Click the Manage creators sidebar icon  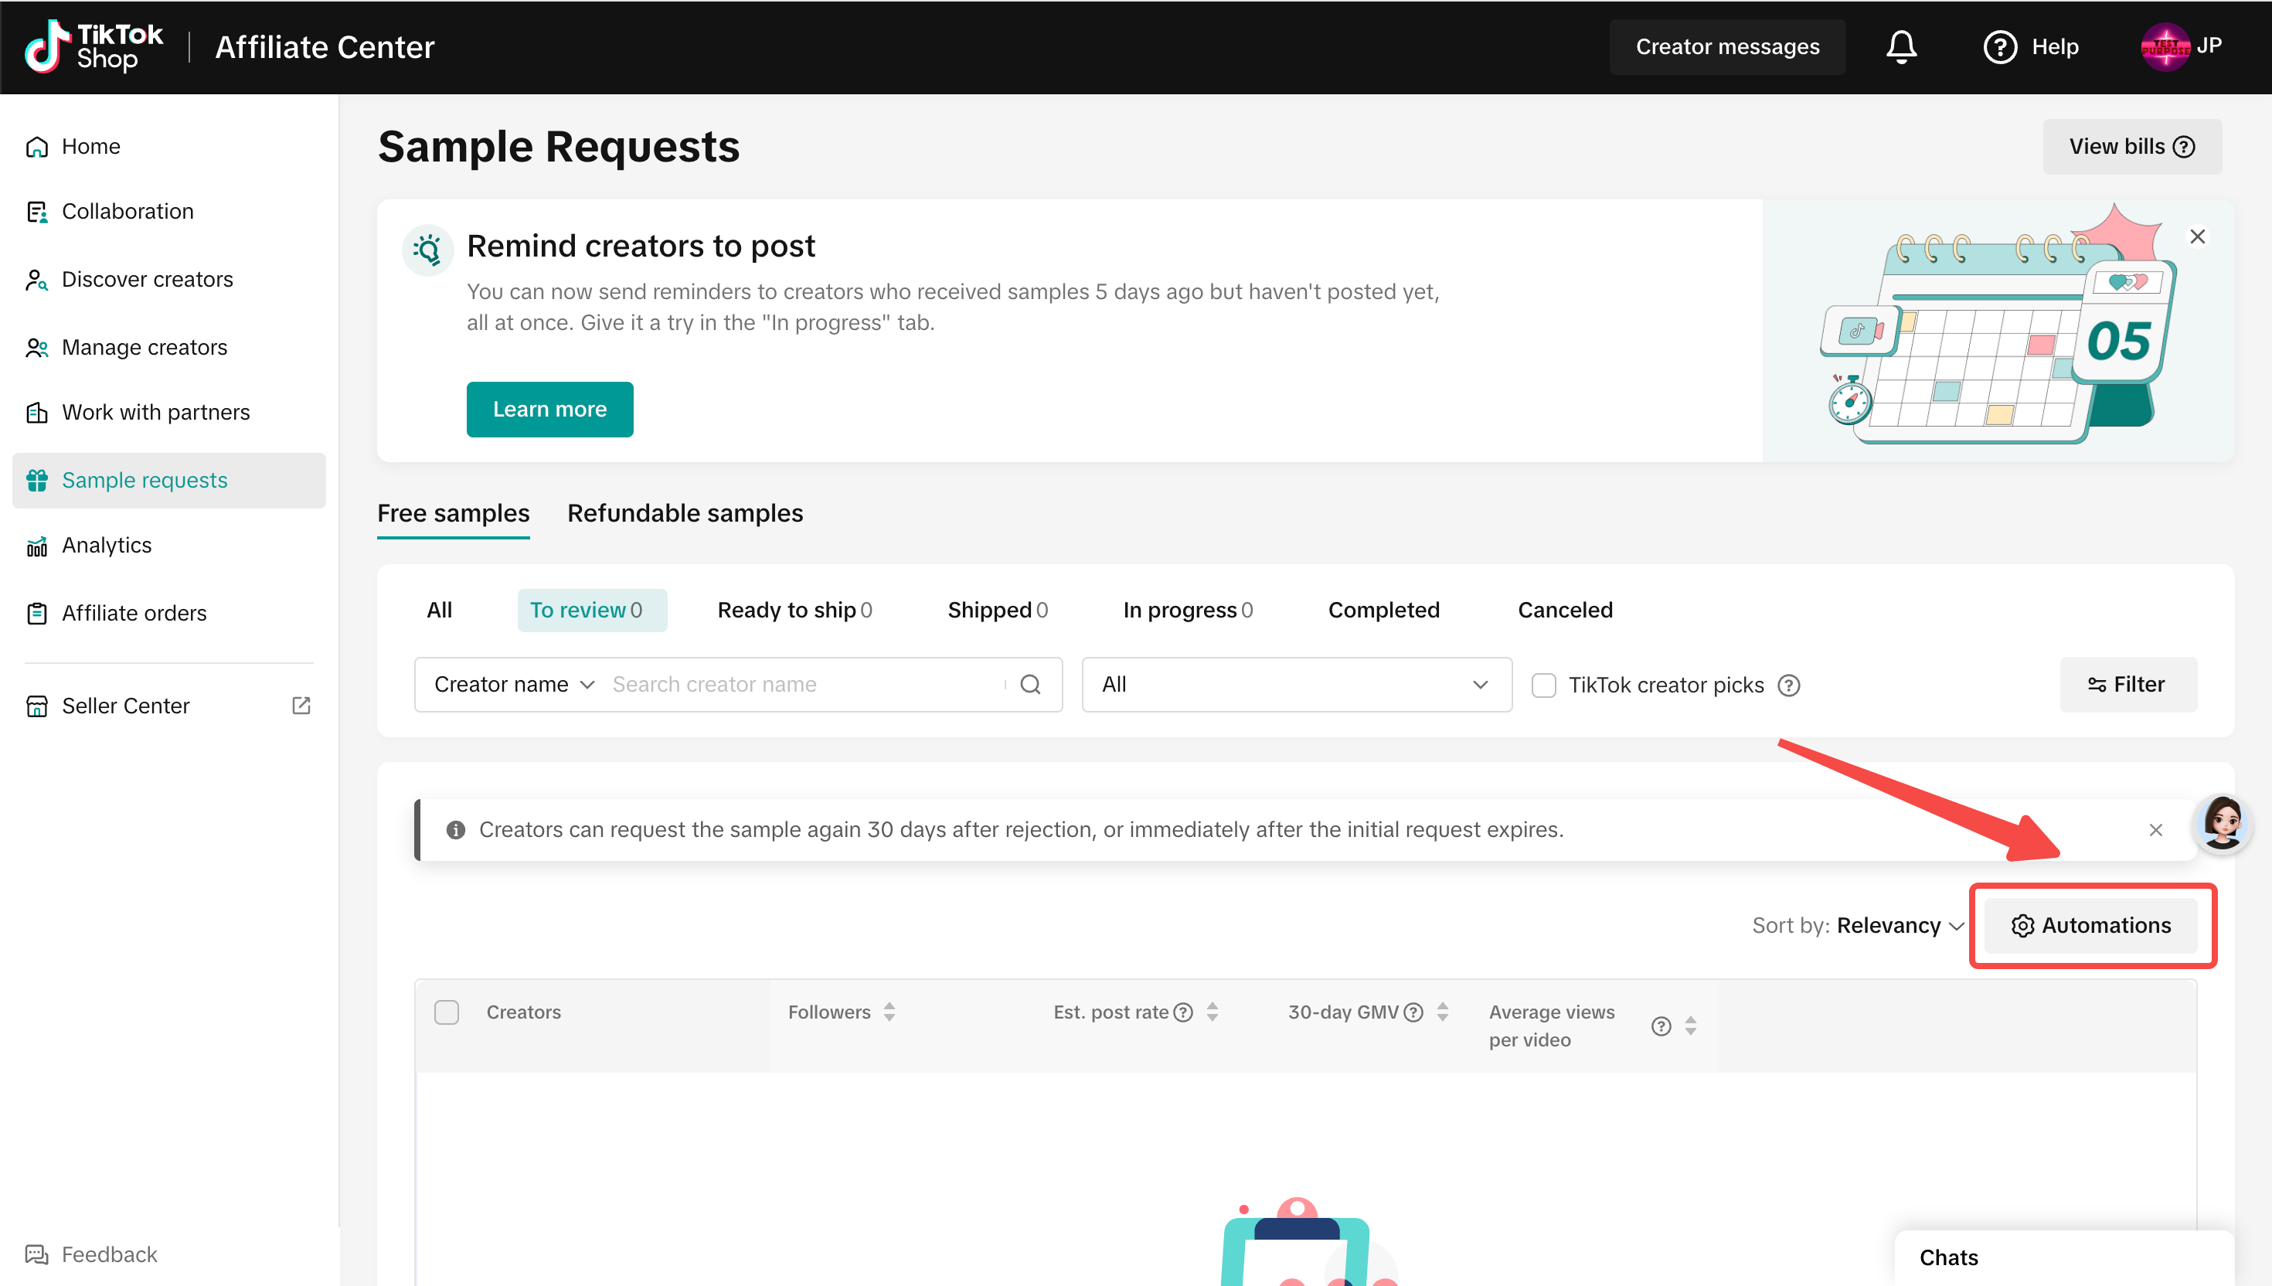(x=37, y=348)
